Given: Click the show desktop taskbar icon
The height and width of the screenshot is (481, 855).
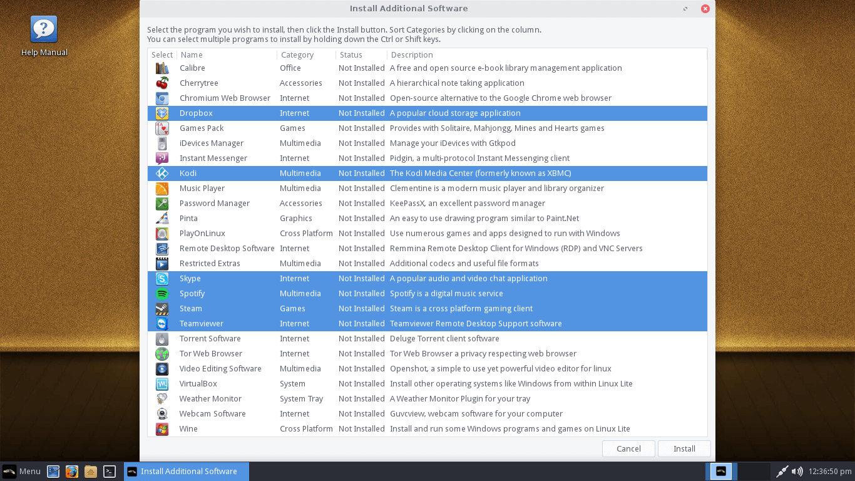Looking at the screenshot, I should 53,472.
